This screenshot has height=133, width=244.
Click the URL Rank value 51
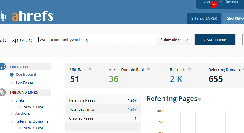point(74,79)
